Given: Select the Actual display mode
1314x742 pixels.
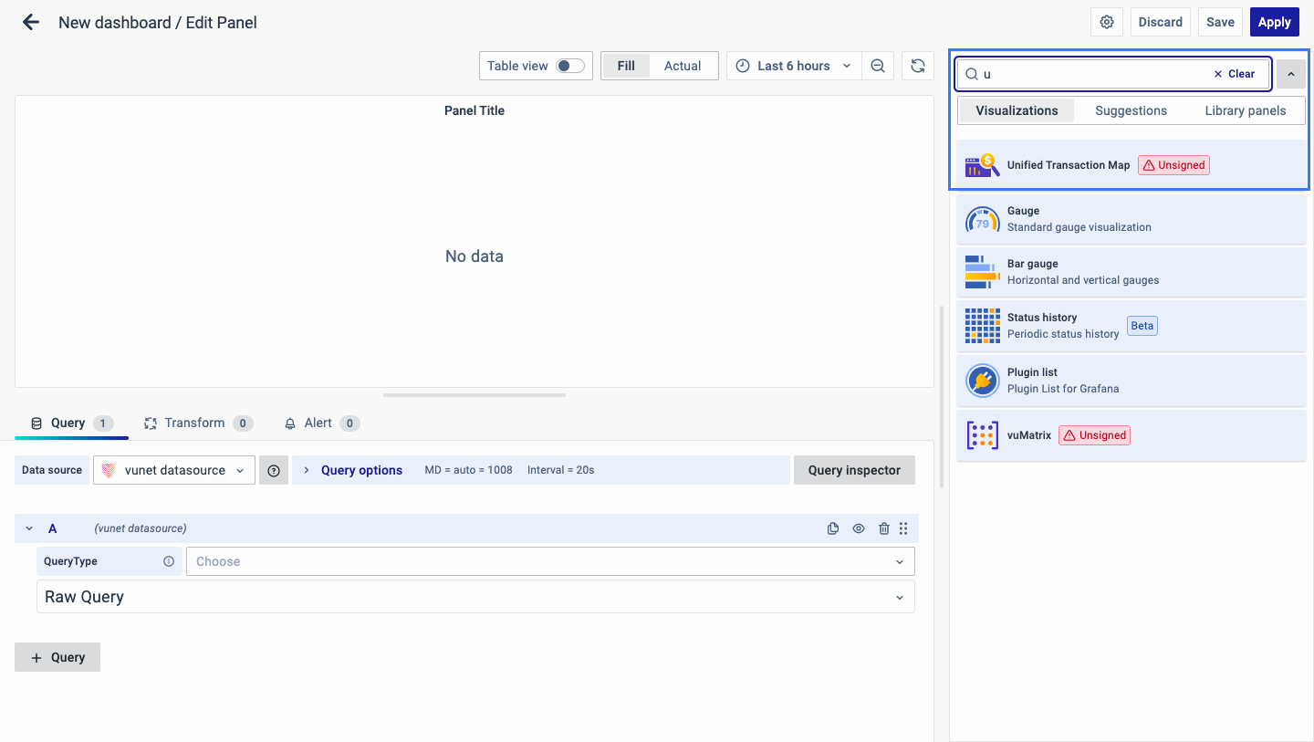Looking at the screenshot, I should pos(682,66).
